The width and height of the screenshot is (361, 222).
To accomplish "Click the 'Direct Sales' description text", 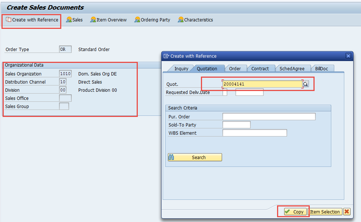I will click(90, 82).
